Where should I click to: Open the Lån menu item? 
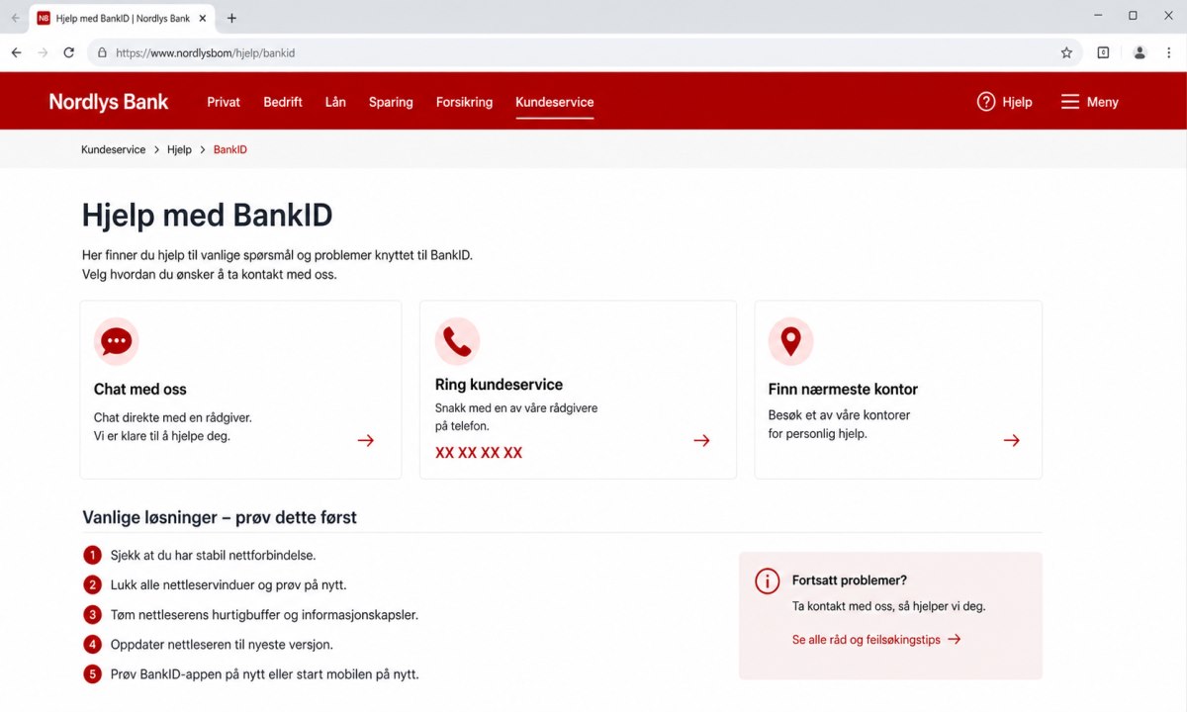pyautogui.click(x=335, y=102)
